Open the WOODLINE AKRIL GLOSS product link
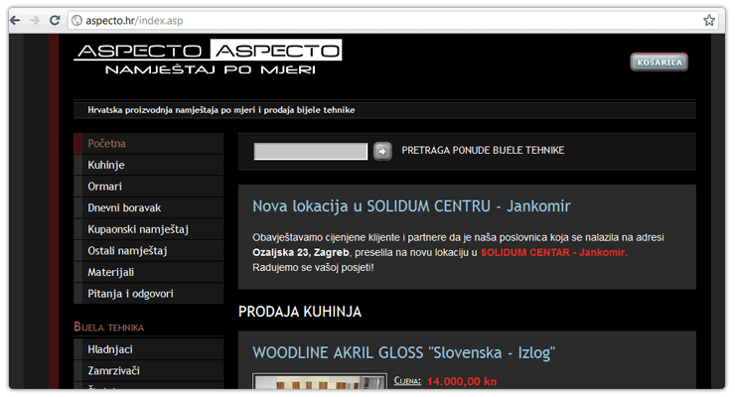 pyautogui.click(x=403, y=352)
